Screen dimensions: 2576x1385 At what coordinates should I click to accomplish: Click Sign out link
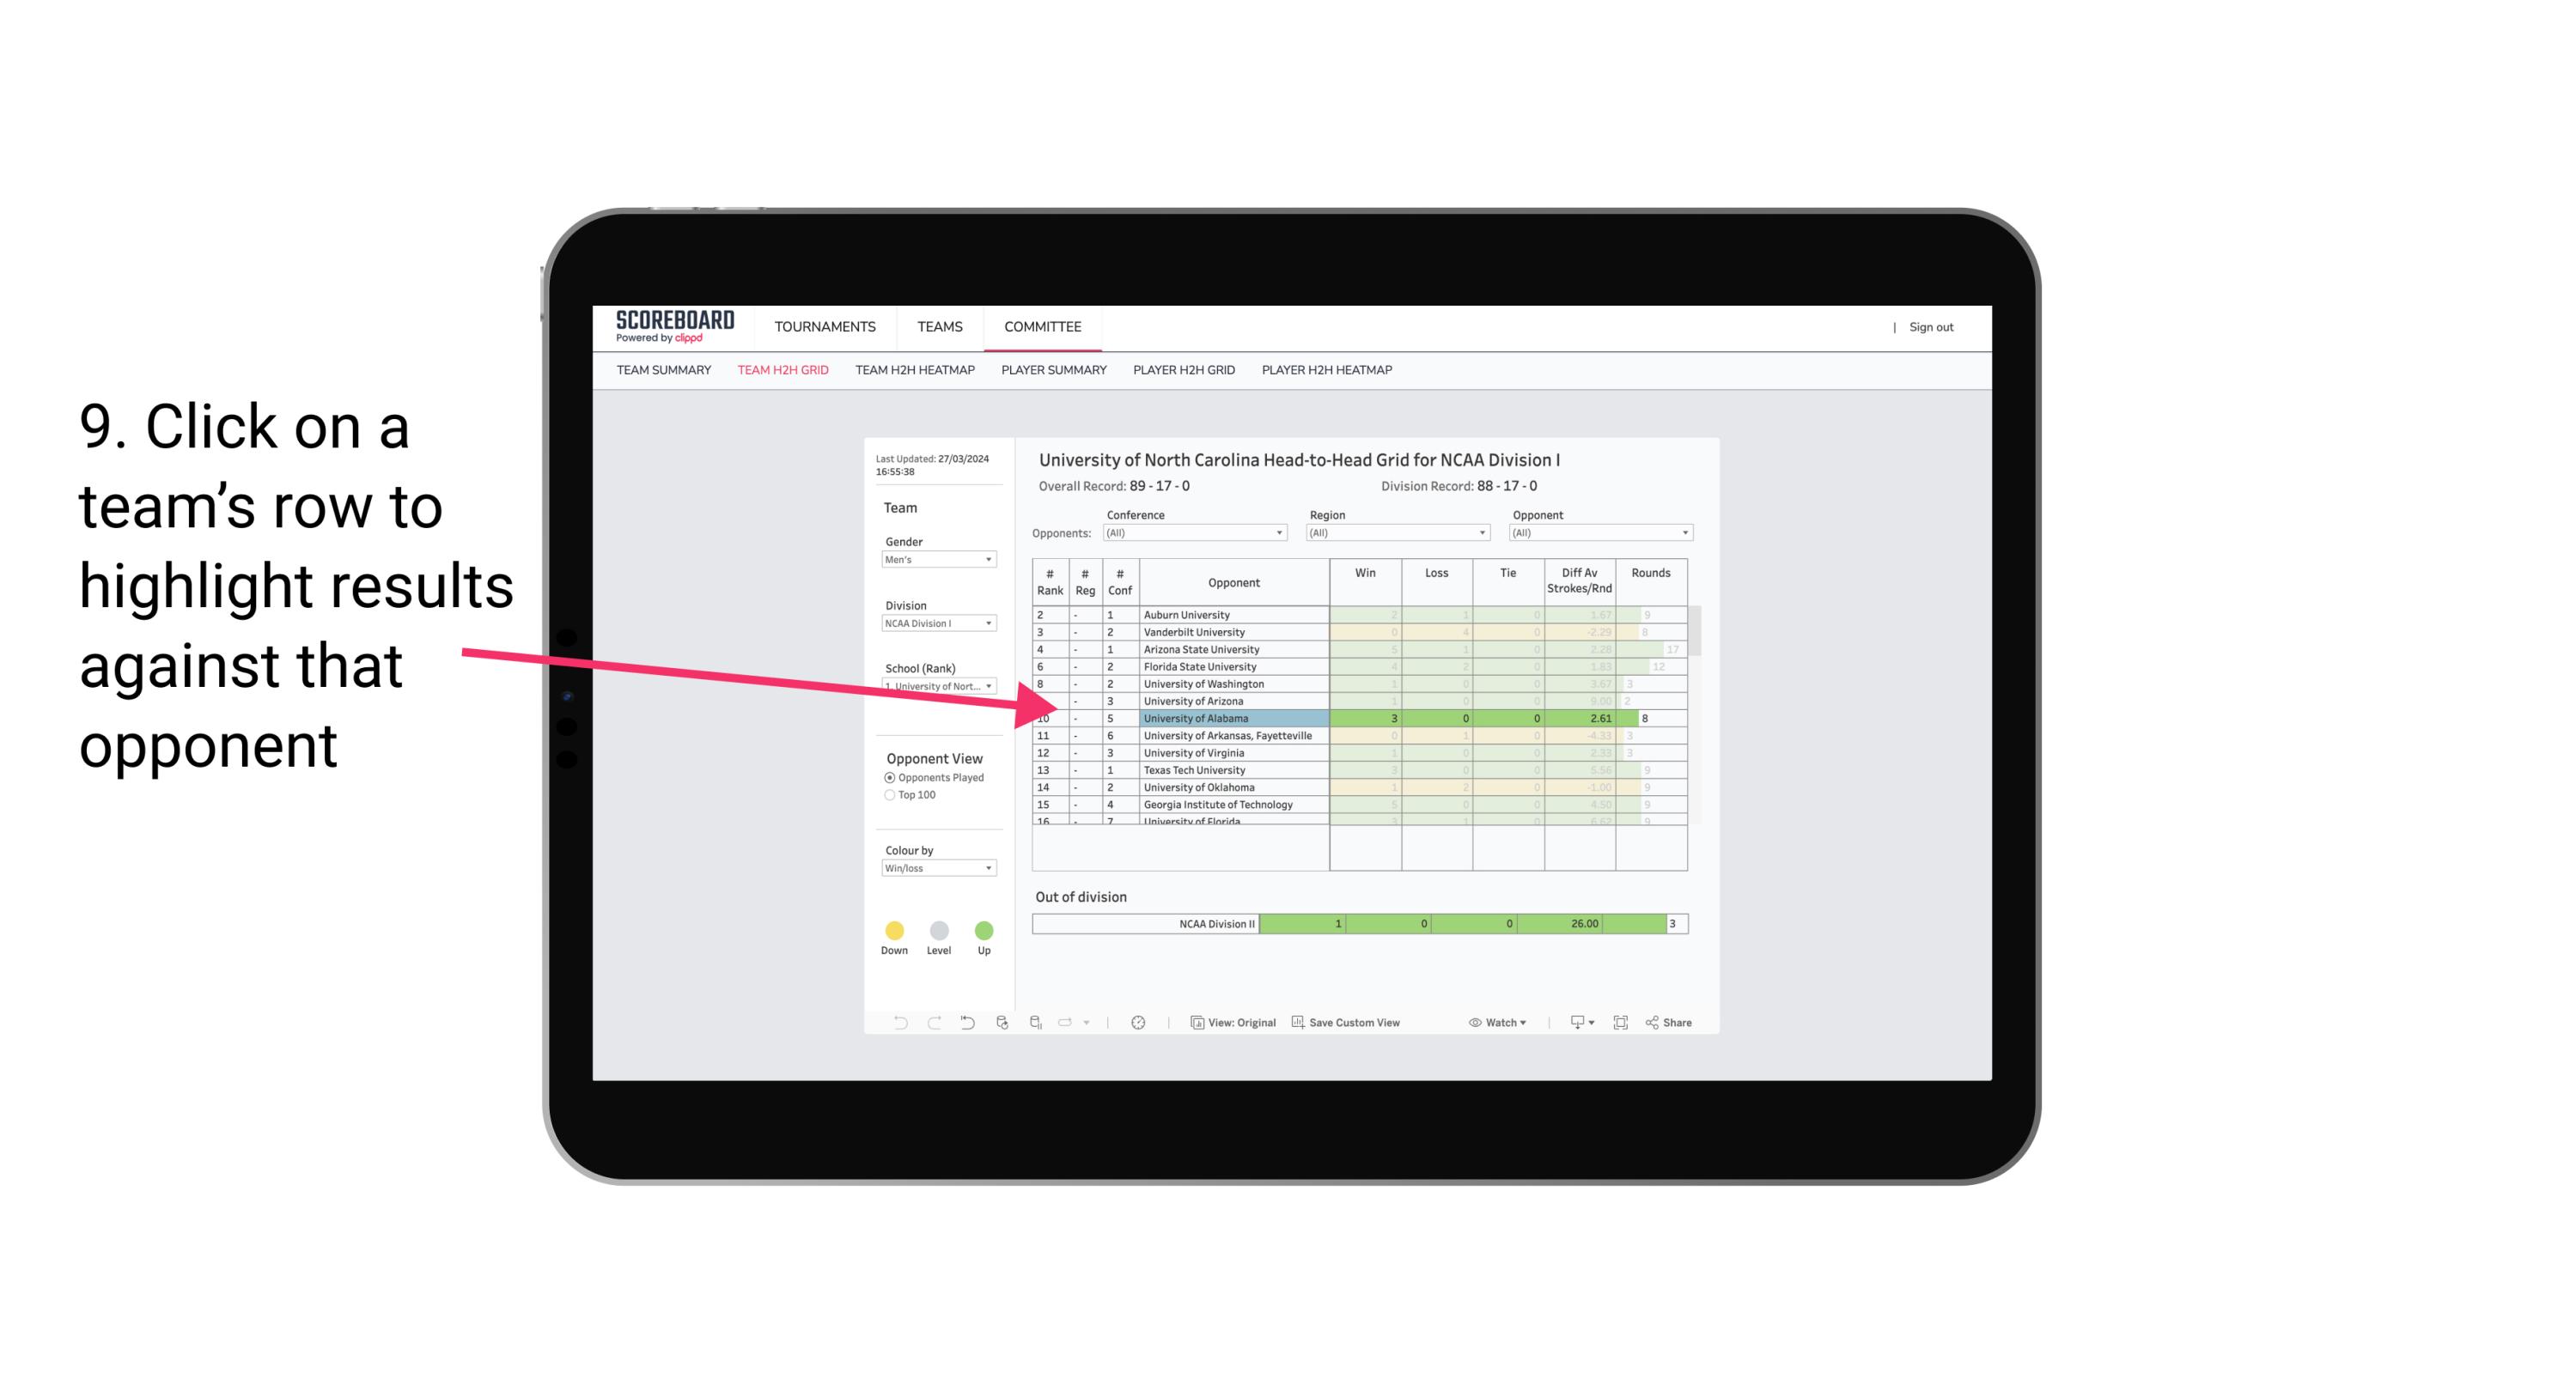(1929, 325)
